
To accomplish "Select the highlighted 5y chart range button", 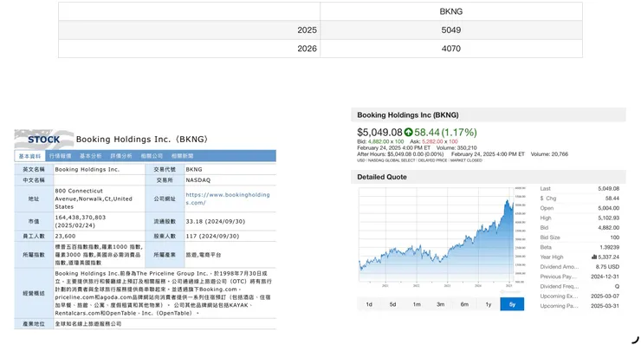I will click(512, 304).
